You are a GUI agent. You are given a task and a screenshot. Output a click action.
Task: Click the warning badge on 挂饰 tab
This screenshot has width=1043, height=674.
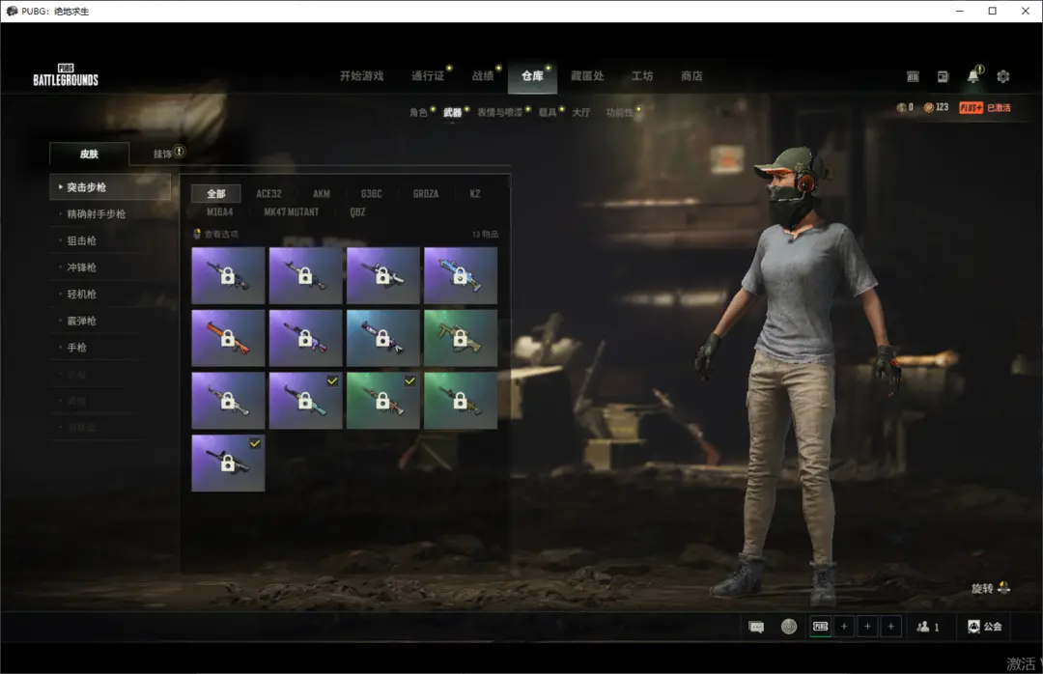click(x=179, y=151)
